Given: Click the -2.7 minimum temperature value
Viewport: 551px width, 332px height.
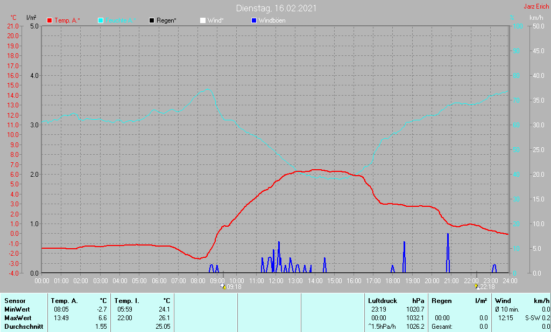Looking at the screenshot, I should pyautogui.click(x=102, y=309).
